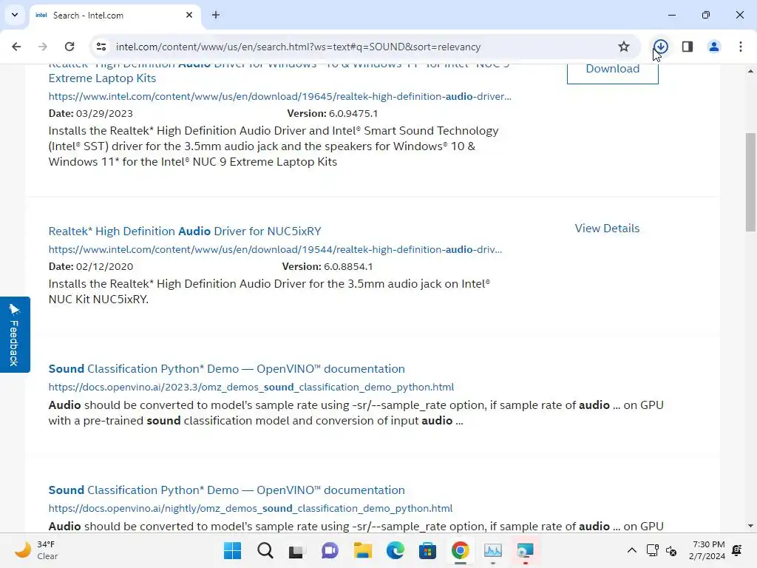Click the Download button
The width and height of the screenshot is (757, 568).
pos(613,70)
